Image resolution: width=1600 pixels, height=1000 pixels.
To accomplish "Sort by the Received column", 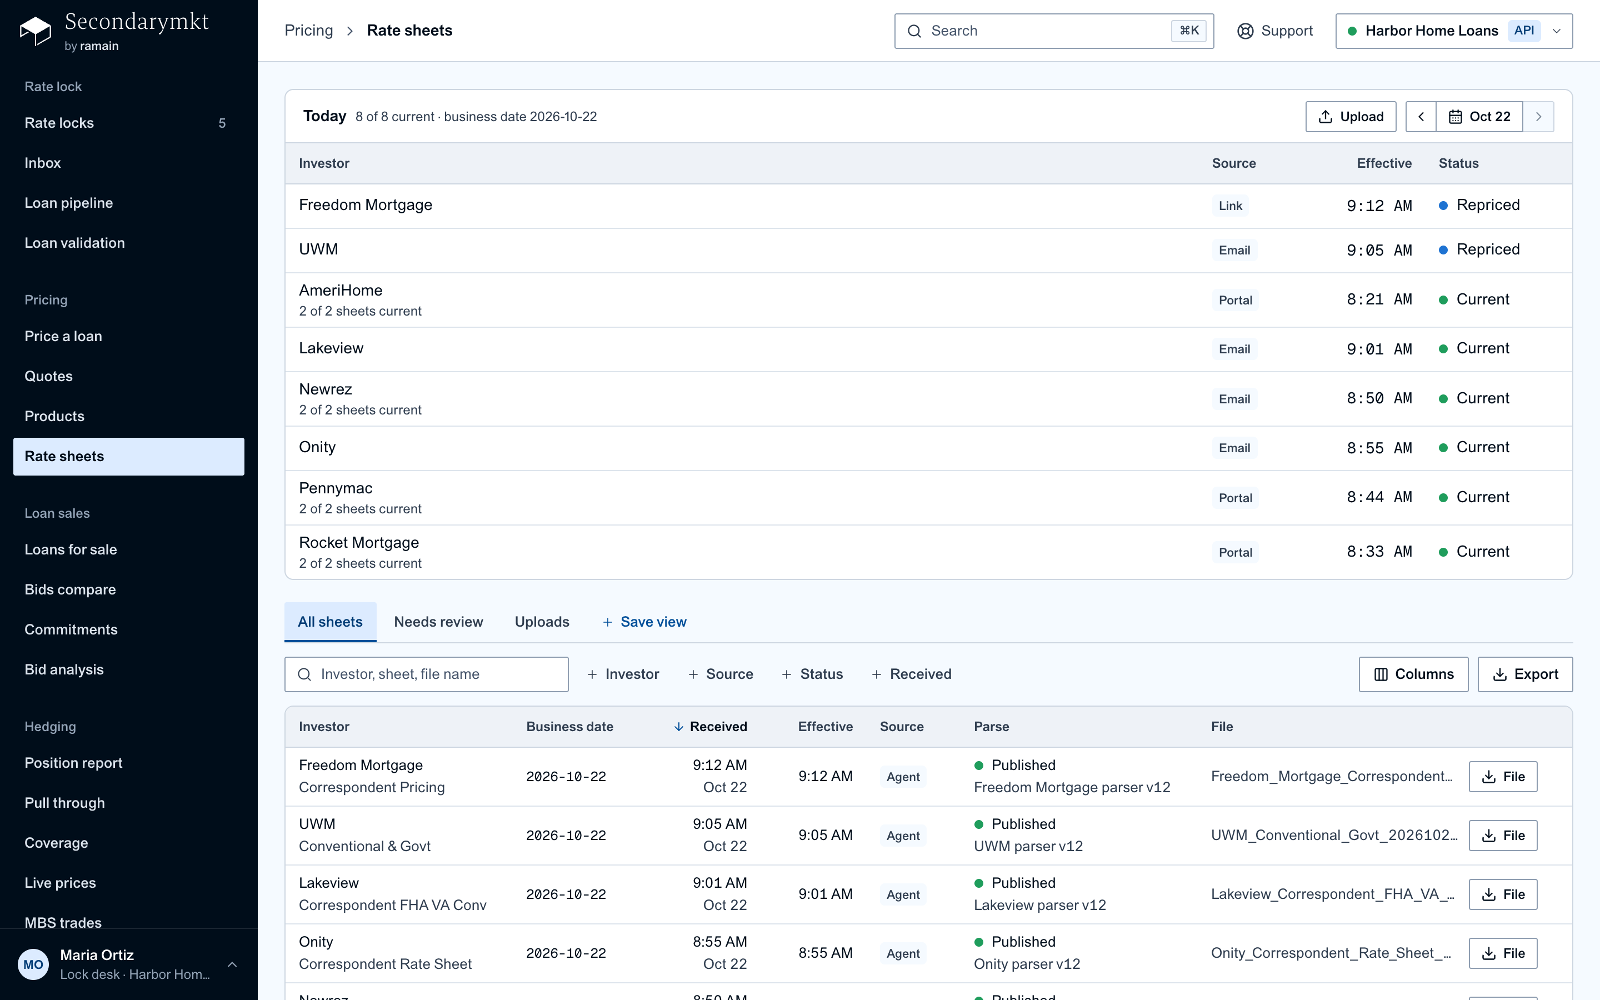I will point(710,726).
